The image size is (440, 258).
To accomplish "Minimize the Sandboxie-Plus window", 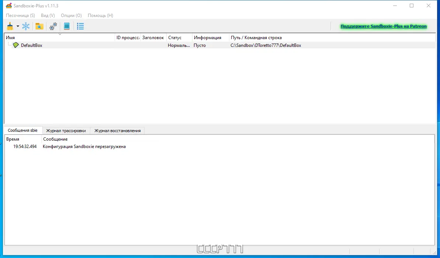I will (395, 6).
